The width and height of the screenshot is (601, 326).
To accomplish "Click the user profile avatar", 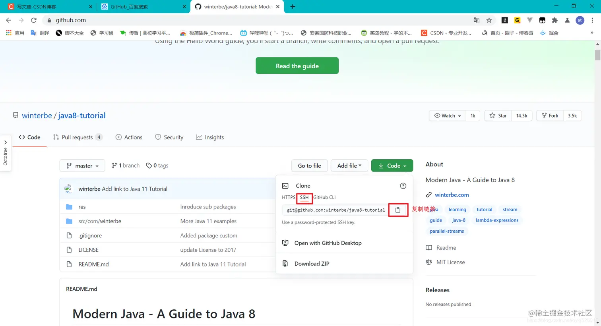I will (580, 20).
